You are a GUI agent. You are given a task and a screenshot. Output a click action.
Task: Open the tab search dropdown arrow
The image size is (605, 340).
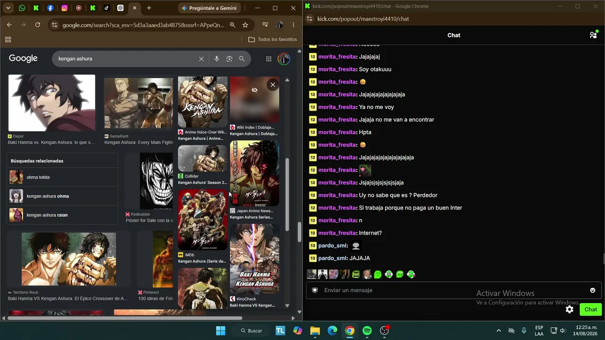(x=8, y=8)
